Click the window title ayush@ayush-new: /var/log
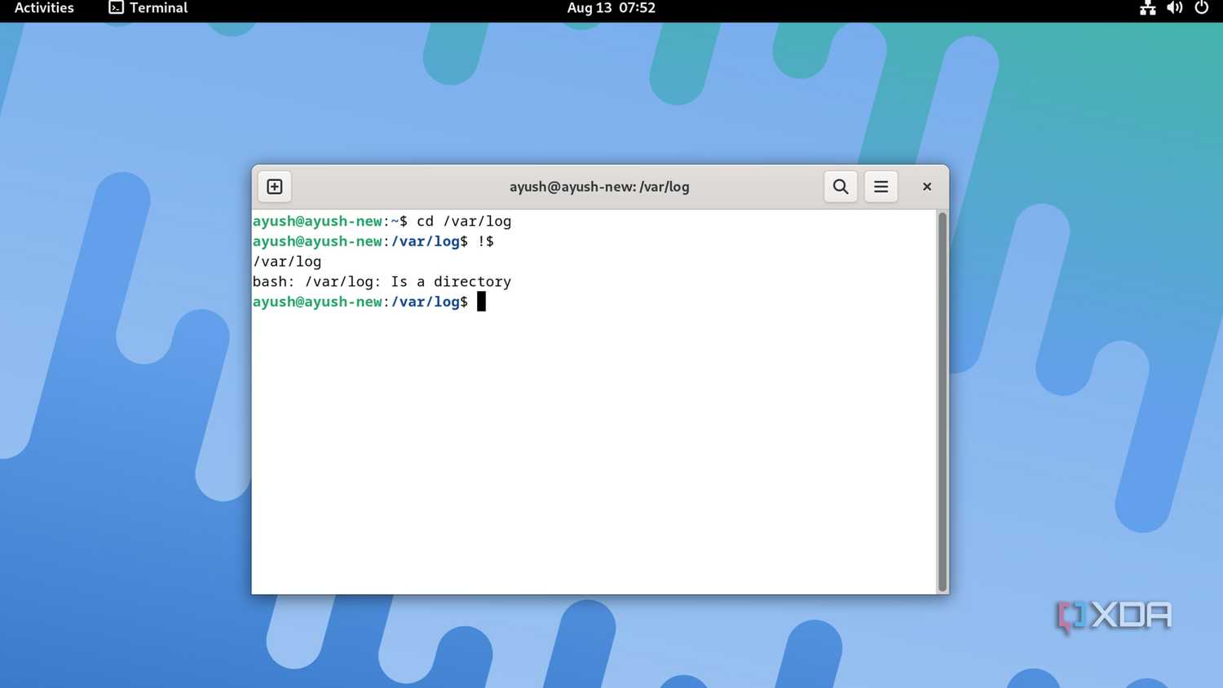Viewport: 1223px width, 688px height. [599, 187]
